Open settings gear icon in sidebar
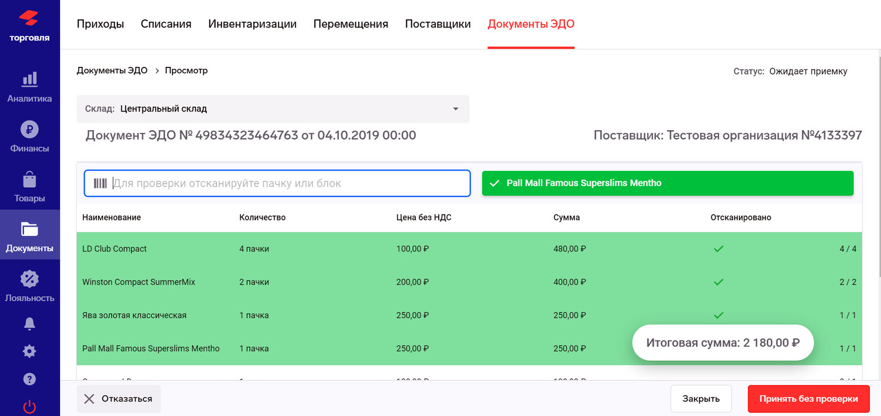The image size is (881, 416). (x=29, y=351)
